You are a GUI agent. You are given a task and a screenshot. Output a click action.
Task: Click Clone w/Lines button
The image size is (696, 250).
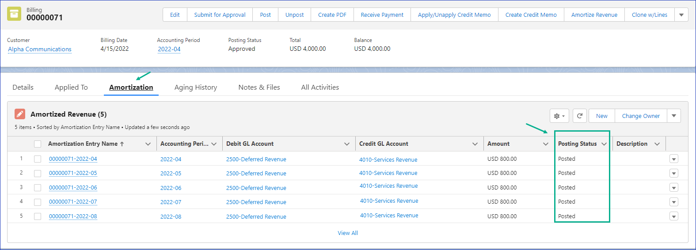coord(650,15)
